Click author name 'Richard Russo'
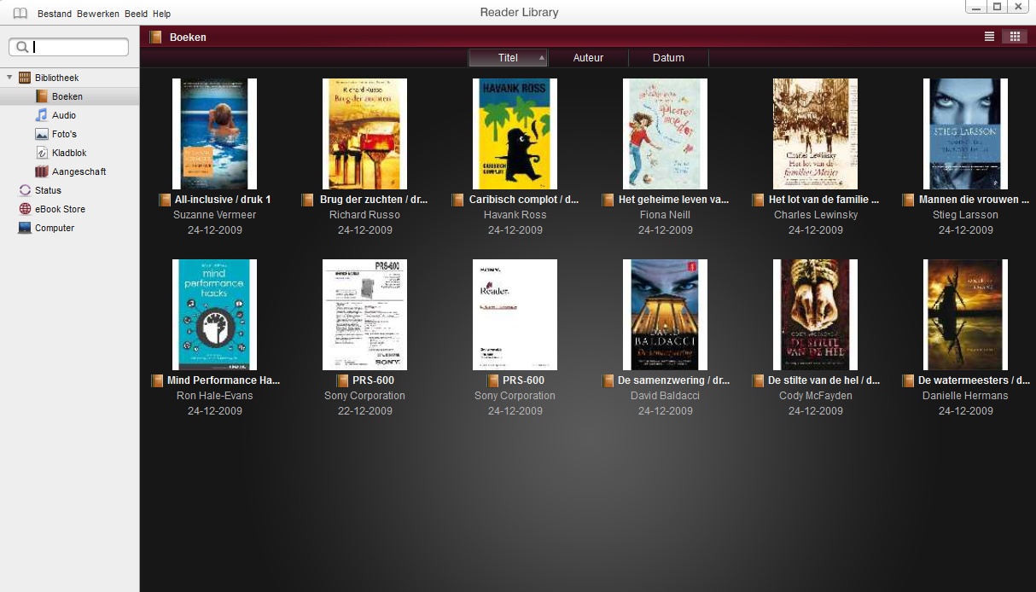The image size is (1036, 592). click(364, 215)
